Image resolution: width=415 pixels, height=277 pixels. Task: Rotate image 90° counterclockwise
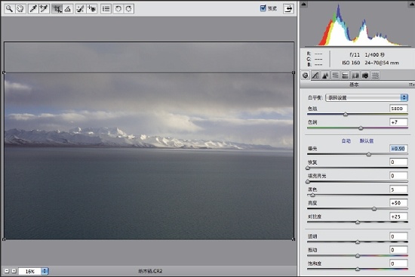[x=118, y=9]
